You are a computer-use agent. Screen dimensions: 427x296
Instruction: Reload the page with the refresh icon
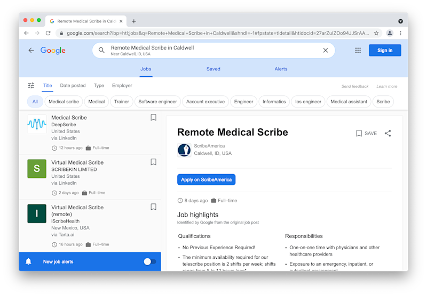coord(48,33)
